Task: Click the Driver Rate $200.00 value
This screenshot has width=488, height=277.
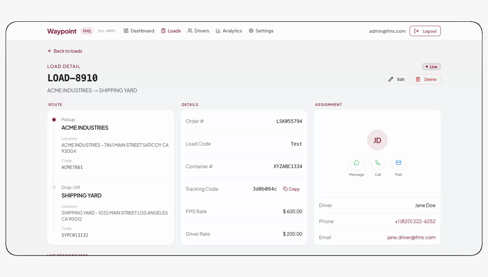Action: [x=292, y=234]
